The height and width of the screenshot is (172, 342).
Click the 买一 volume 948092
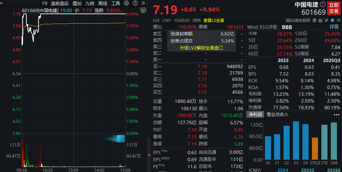(235, 66)
